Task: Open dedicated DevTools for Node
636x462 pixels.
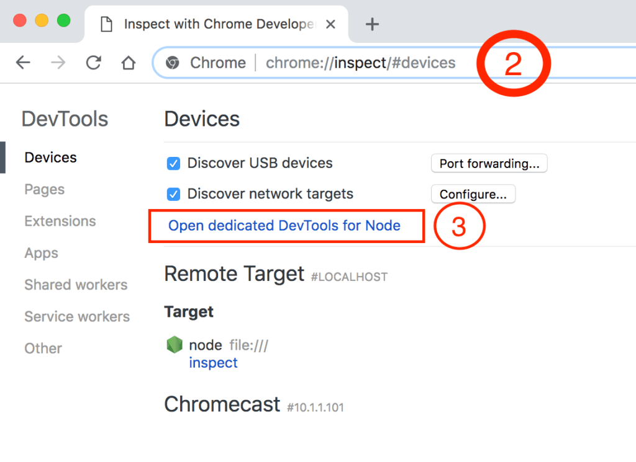Action: 284,226
